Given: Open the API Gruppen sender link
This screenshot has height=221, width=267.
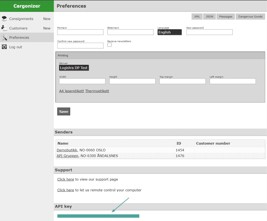Looking at the screenshot, I should point(67,156).
